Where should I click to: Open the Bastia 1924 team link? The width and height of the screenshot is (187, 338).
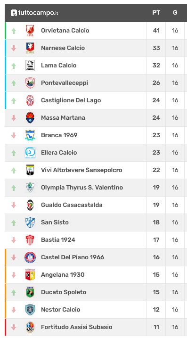pyautogui.click(x=58, y=239)
